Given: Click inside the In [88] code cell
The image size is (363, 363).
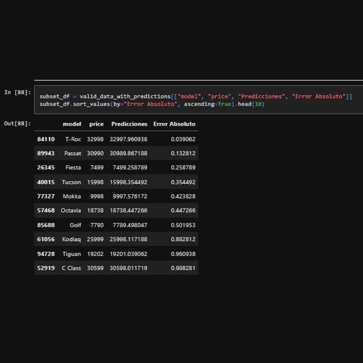Looking at the screenshot, I should click(199, 100).
